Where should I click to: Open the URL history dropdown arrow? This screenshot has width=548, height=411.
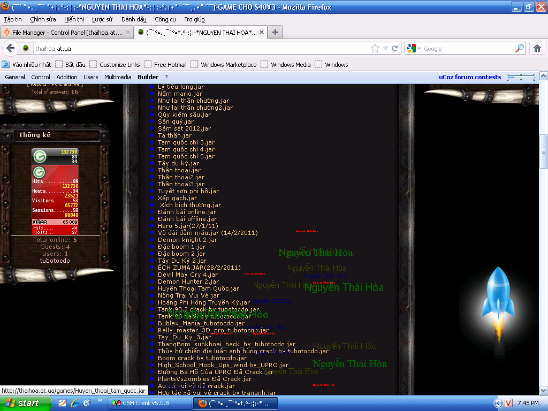coord(385,48)
